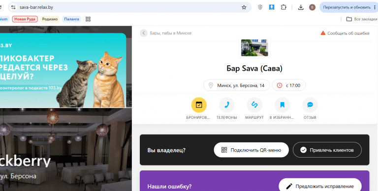The width and height of the screenshot is (378, 191).
Task: Open the blue download extension icon
Action: pos(272,7)
